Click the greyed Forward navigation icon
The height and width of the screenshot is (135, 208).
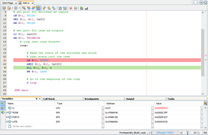click(16, 8)
